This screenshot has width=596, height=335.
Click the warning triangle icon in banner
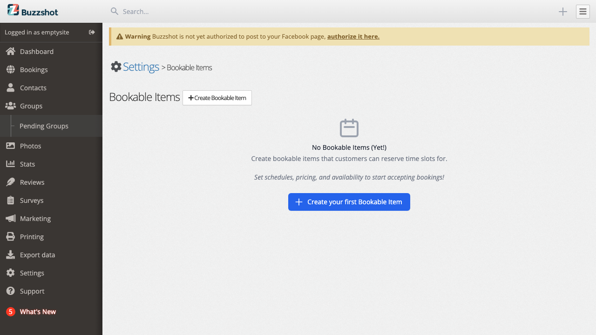click(120, 36)
